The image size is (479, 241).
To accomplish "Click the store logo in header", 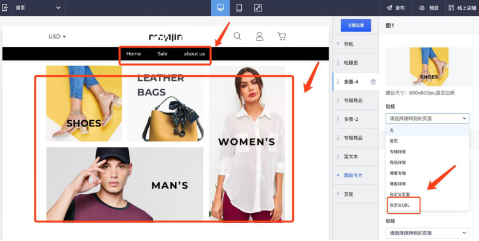I will 165,37.
